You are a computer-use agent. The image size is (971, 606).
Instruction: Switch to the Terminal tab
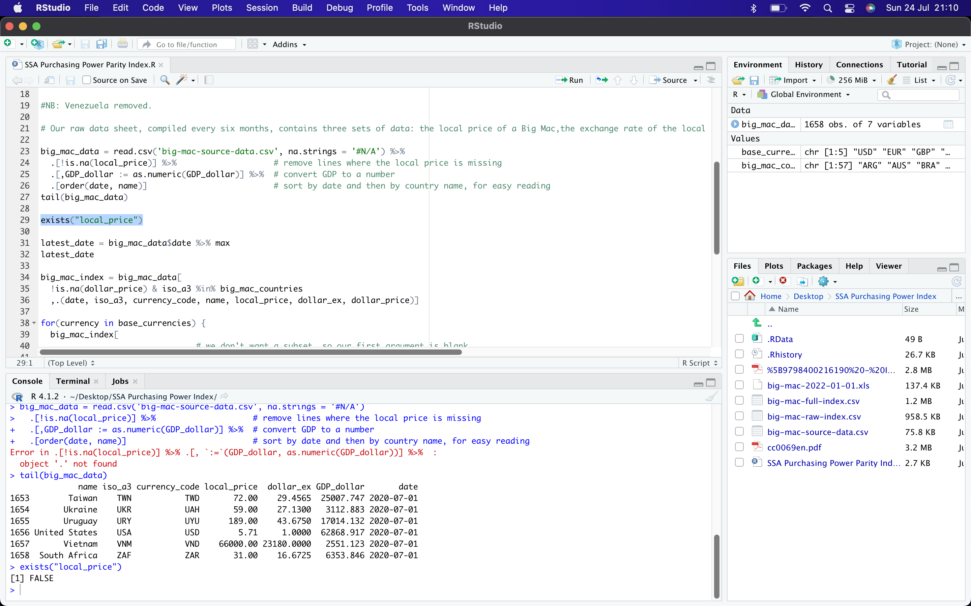coord(72,381)
